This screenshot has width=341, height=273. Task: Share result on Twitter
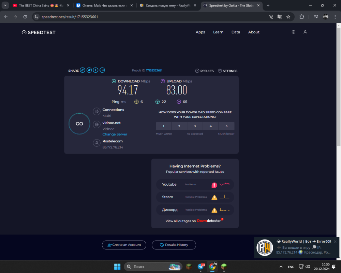89,70
